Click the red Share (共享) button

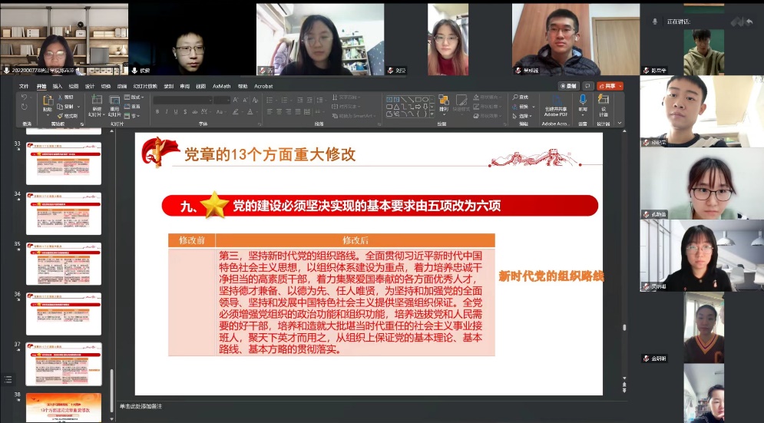[610, 86]
